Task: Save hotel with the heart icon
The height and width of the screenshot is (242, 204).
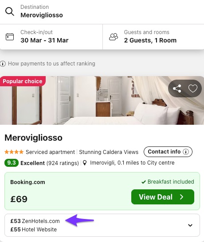Action: click(x=193, y=88)
